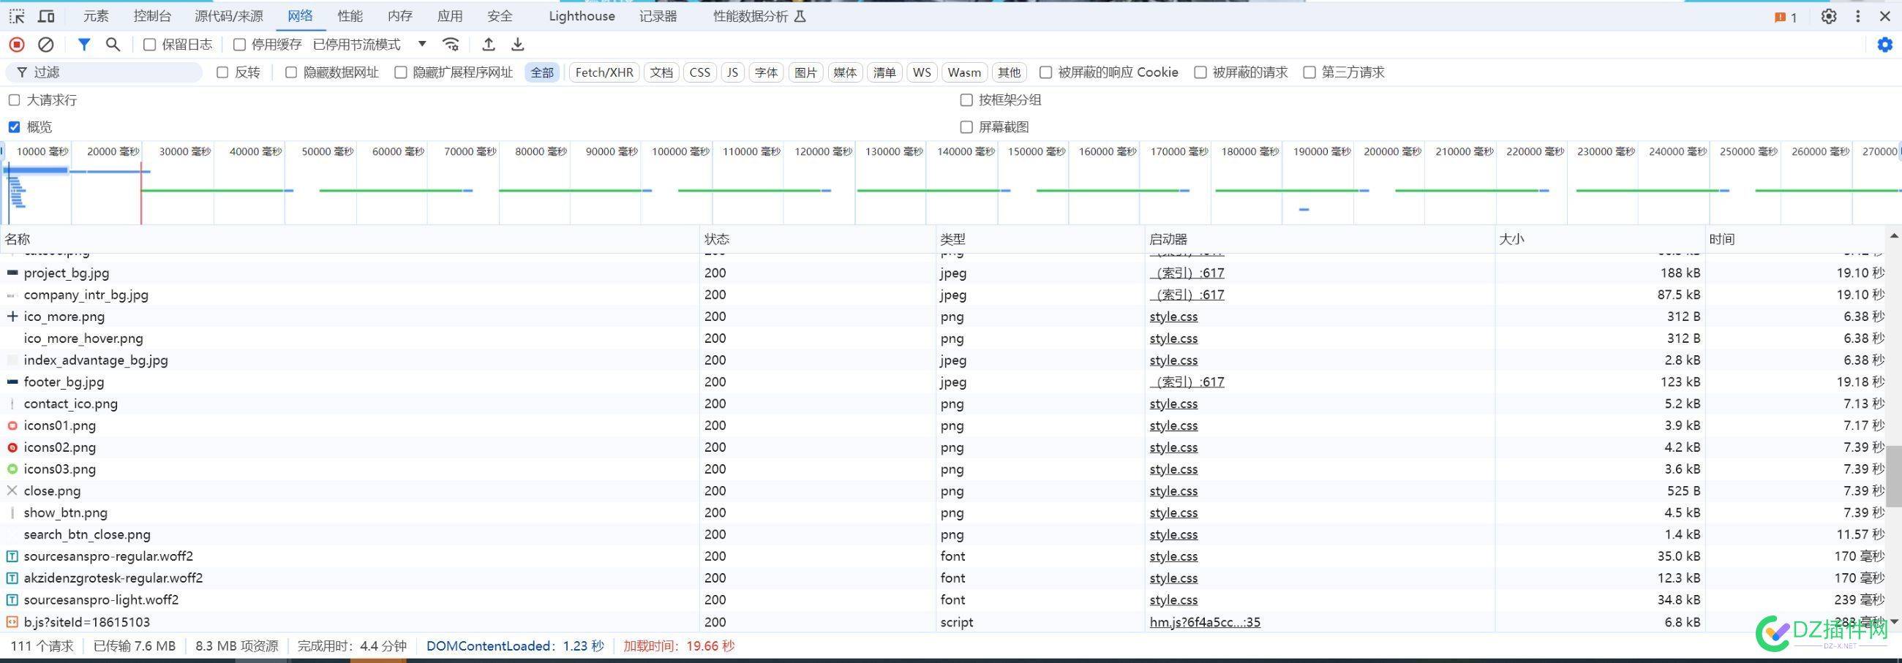Select b.js?siteId script icon
Image resolution: width=1902 pixels, height=663 pixels.
pyautogui.click(x=12, y=622)
